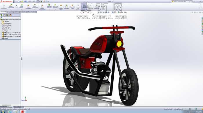Open the Bill of Materials tool
203x113 pixels.
coord(66,7)
